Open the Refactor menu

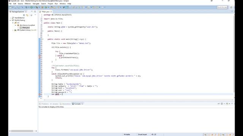[28, 3]
